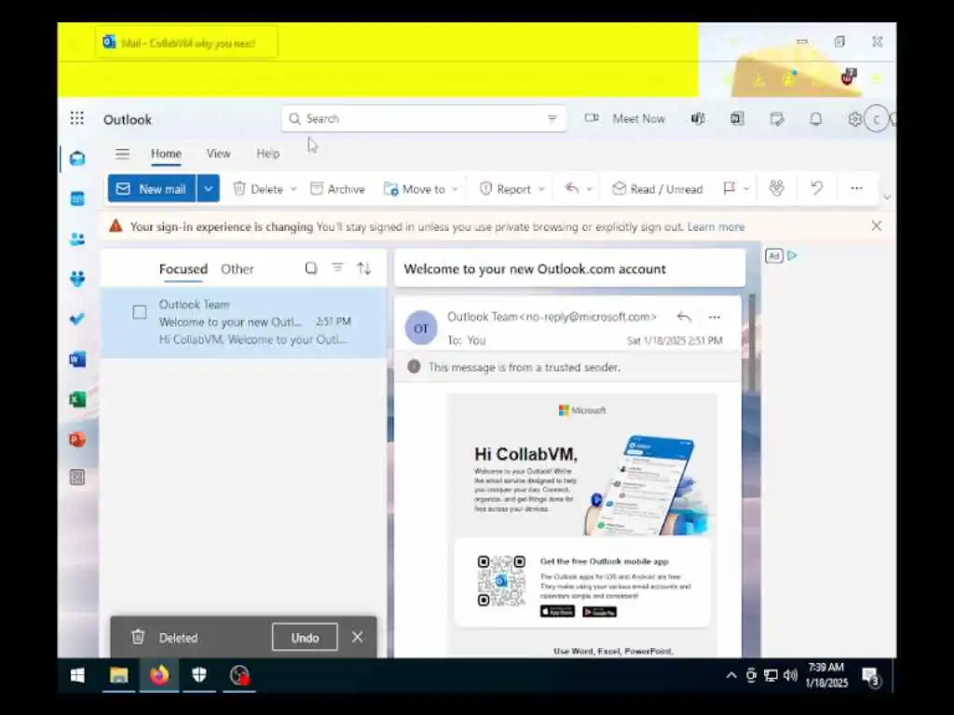Open the app launcher grid icon
954x715 pixels.
76,118
